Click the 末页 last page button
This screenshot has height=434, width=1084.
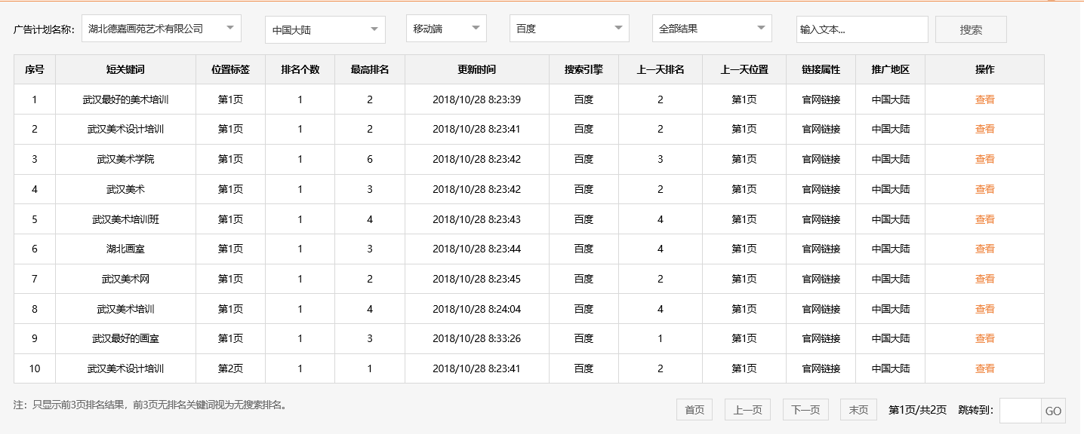858,410
